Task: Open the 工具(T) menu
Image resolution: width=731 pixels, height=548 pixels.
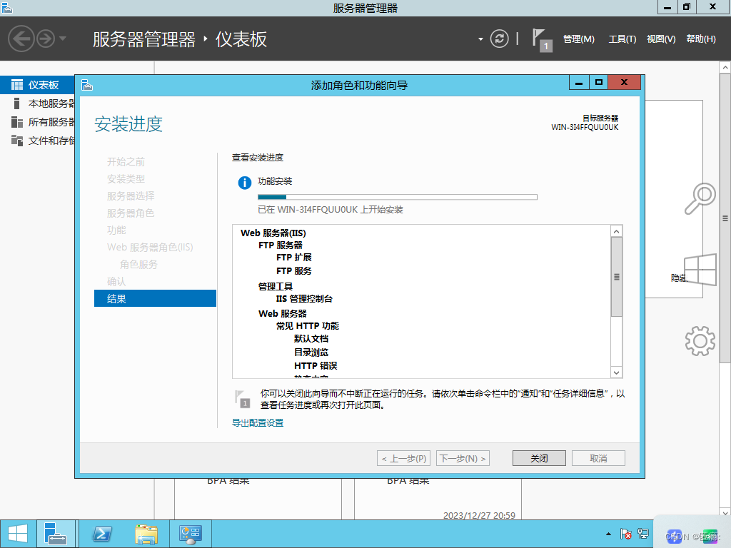Action: click(622, 39)
